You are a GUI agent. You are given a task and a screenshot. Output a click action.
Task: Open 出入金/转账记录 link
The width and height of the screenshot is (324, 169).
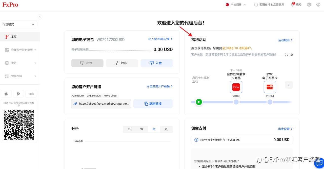point(160,39)
